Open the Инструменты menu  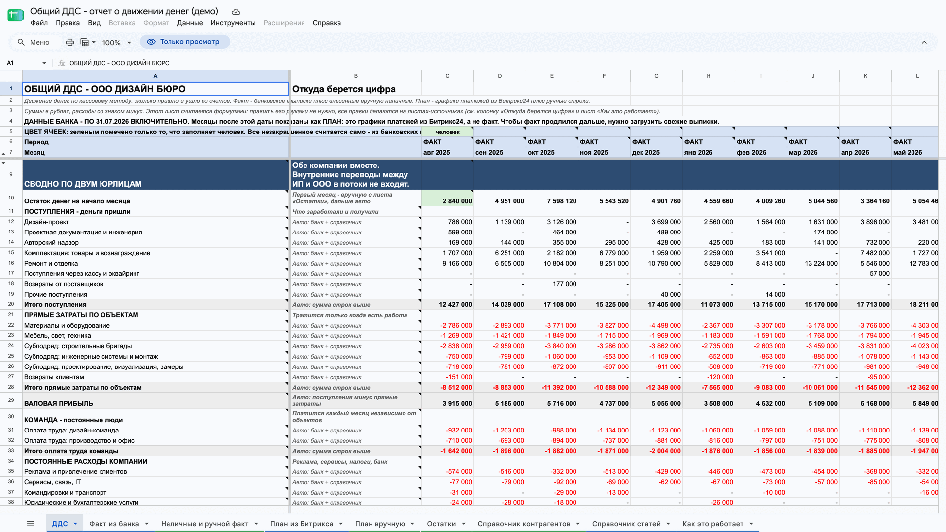(233, 23)
